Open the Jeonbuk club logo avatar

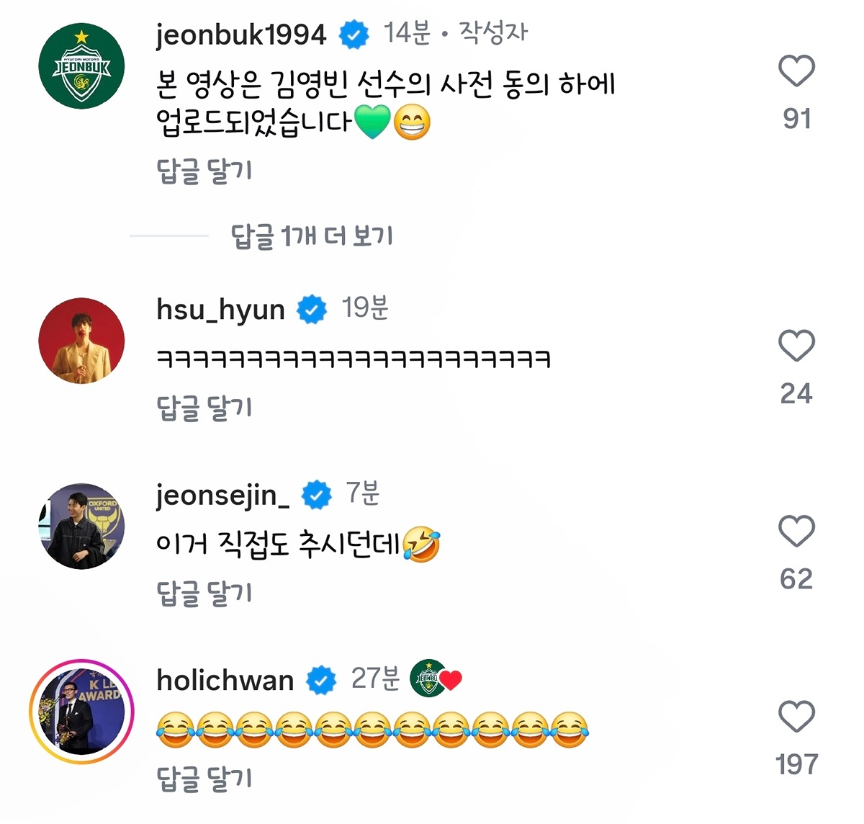point(81,66)
